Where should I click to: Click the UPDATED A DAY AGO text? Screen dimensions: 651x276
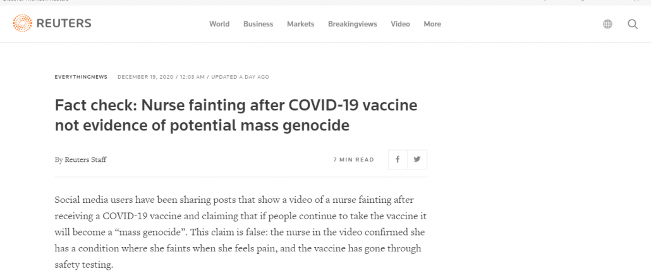point(240,77)
